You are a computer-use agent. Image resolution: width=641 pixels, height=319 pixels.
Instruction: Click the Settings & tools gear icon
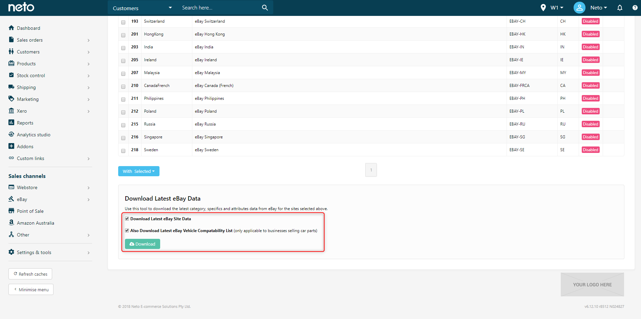coord(11,252)
